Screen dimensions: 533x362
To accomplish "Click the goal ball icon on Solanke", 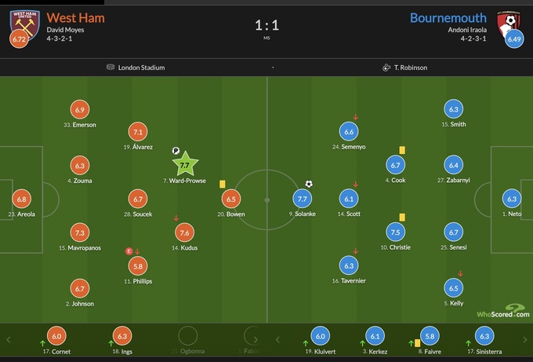I will pyautogui.click(x=309, y=184).
